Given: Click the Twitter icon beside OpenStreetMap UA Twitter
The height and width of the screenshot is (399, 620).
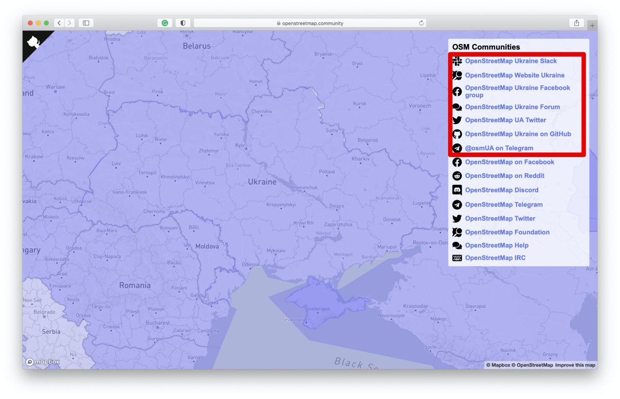Looking at the screenshot, I should [457, 120].
